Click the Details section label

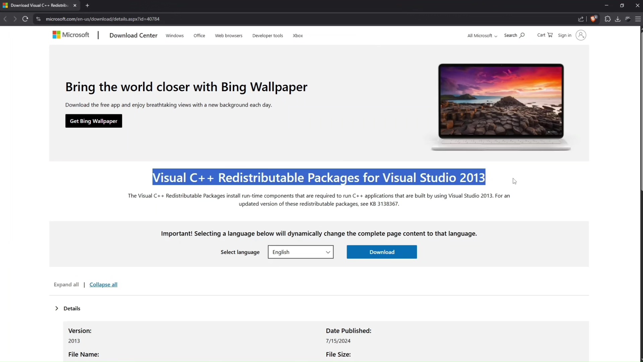72,308
